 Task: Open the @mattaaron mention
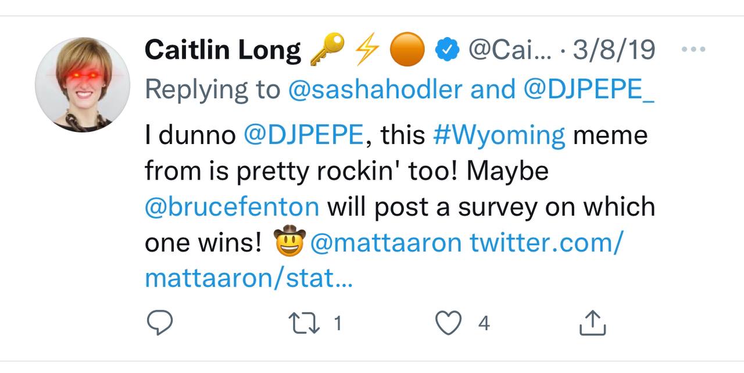tap(386, 243)
